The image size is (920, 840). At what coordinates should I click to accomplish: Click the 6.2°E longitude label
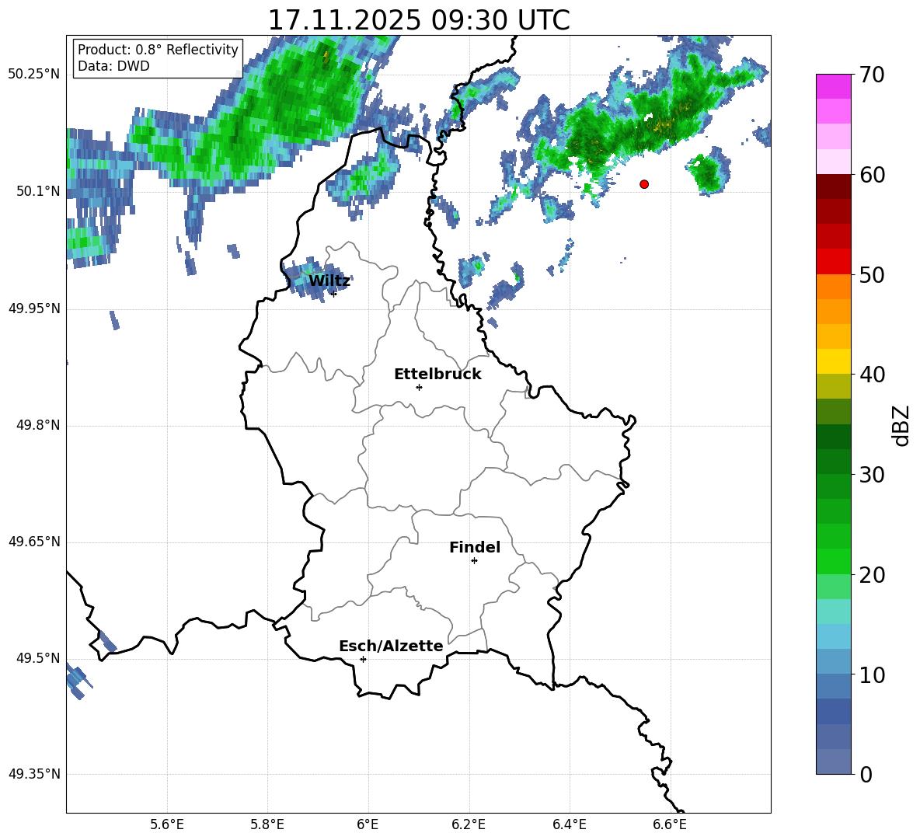(469, 824)
